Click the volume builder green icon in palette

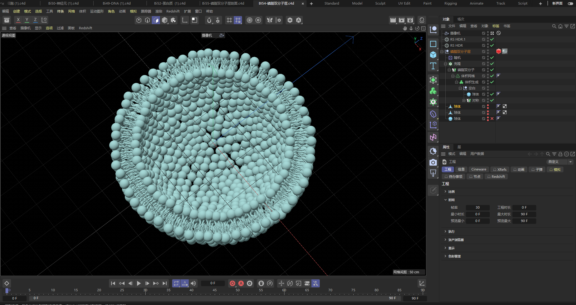coord(433,91)
